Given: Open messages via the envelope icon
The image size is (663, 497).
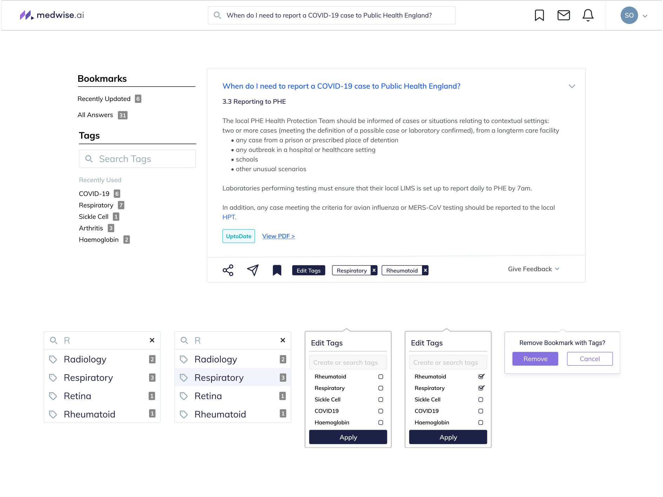Looking at the screenshot, I should coord(563,15).
